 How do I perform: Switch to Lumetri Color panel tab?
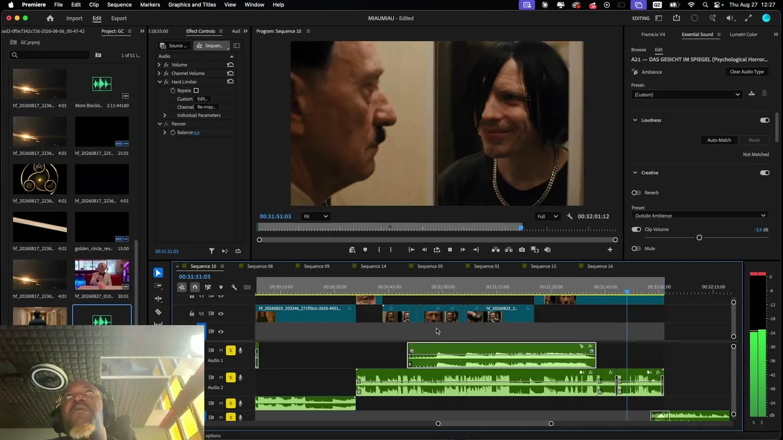point(743,34)
